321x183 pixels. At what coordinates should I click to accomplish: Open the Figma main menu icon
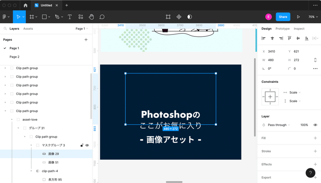pyautogui.click(x=4, y=17)
